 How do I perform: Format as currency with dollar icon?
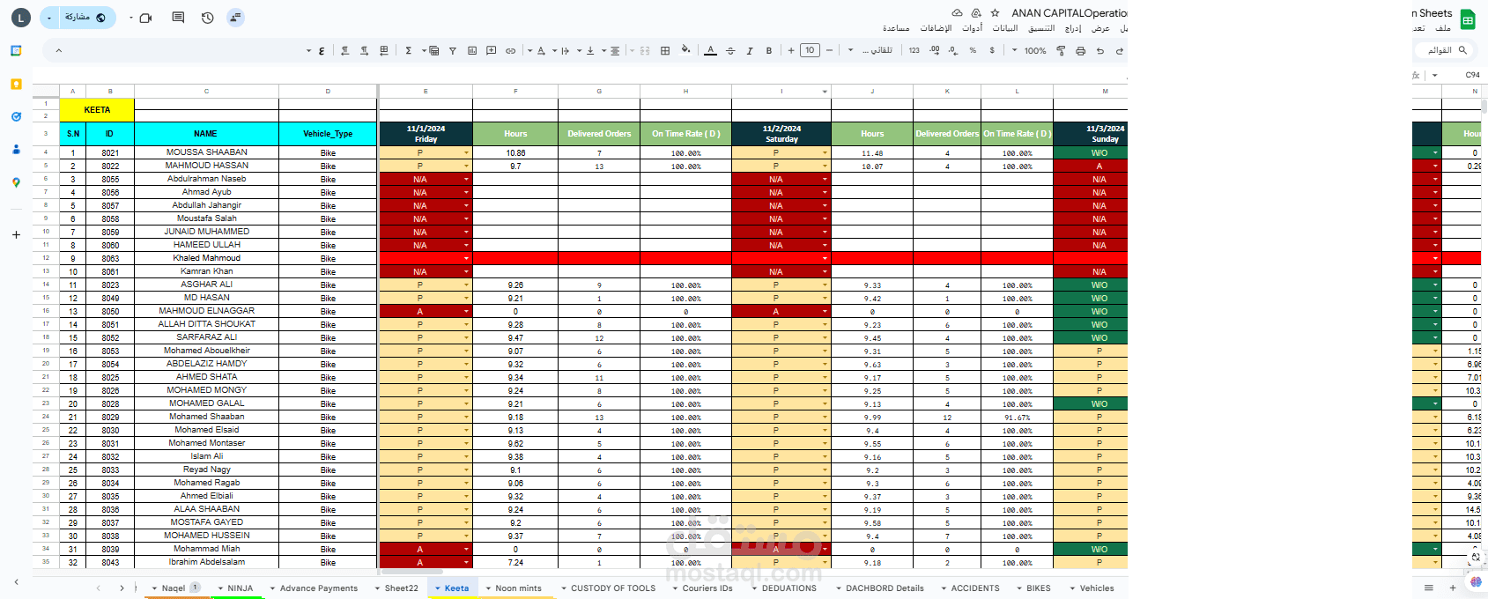tap(992, 51)
